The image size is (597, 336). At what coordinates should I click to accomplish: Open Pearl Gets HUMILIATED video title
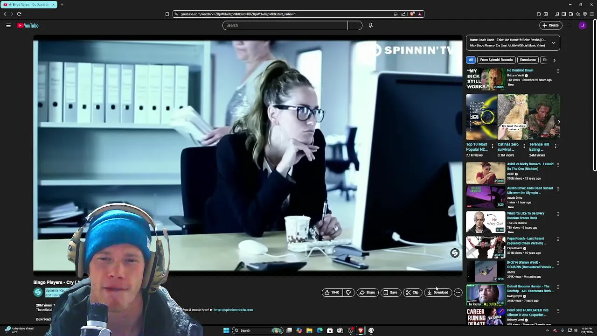coord(528,313)
